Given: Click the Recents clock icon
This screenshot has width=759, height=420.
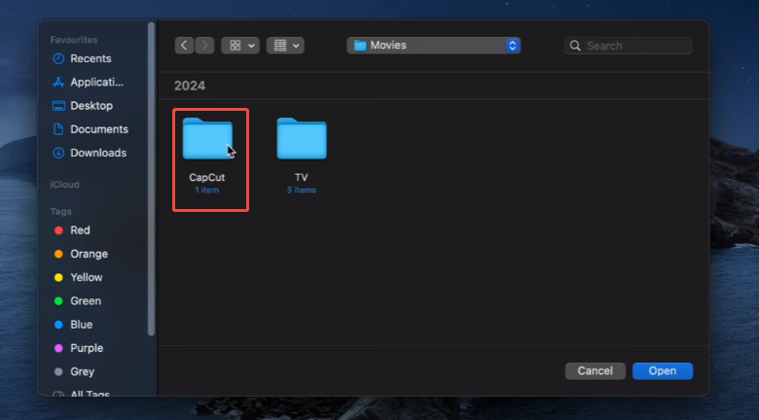Looking at the screenshot, I should pyautogui.click(x=58, y=58).
